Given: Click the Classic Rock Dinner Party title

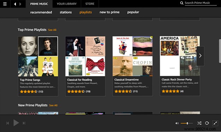Looking at the screenshot, I should coord(177,80).
